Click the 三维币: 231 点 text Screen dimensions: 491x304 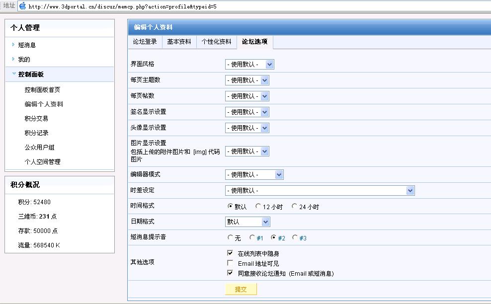point(37,217)
